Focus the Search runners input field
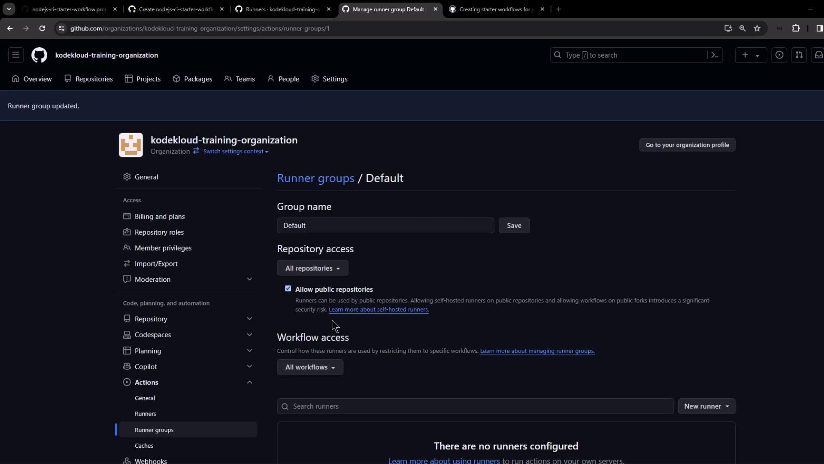824x464 pixels. pyautogui.click(x=476, y=406)
